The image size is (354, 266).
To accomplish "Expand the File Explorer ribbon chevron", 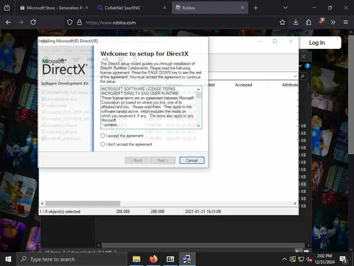I will tap(300, 66).
